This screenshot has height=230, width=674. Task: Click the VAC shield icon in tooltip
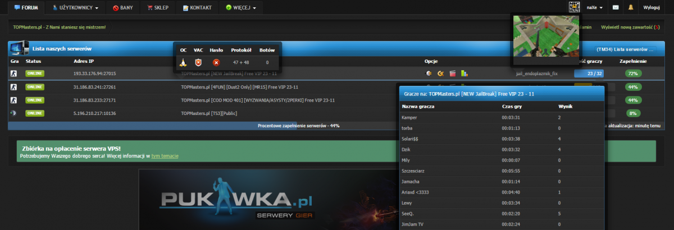click(x=198, y=62)
